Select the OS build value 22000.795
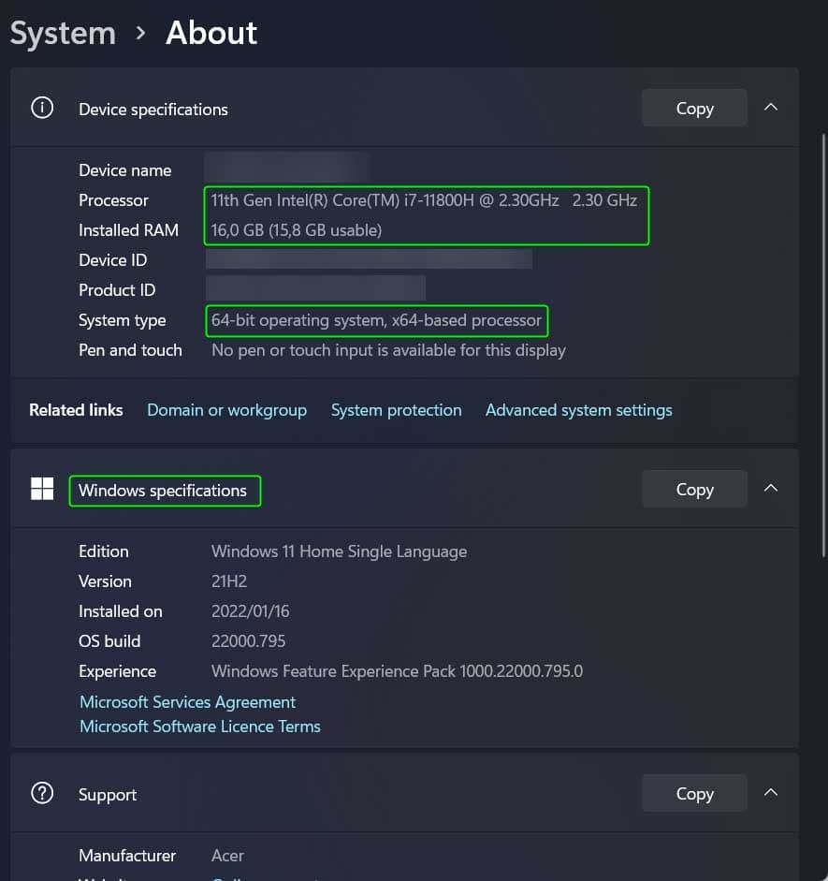The height and width of the screenshot is (881, 828). (x=248, y=641)
